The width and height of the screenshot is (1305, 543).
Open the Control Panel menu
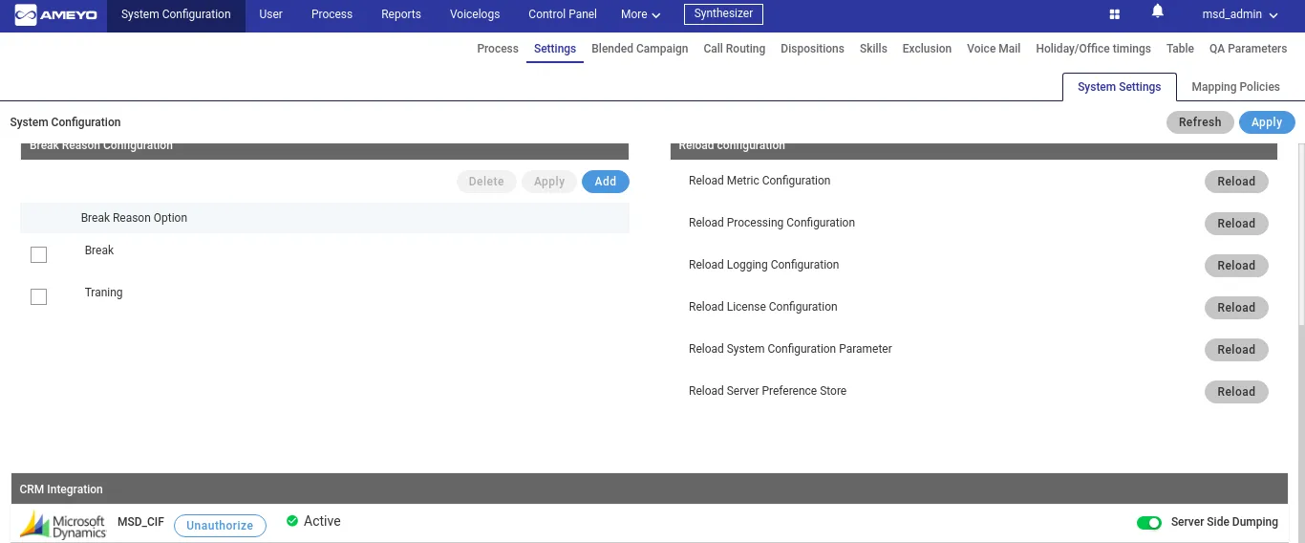coord(563,14)
